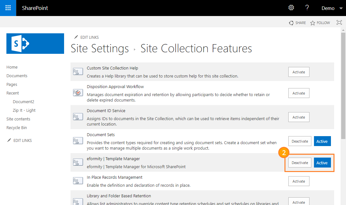Image resolution: width=346 pixels, height=205 pixels.
Task: Click eformity | Template Manager title text
Action: [x=113, y=159]
